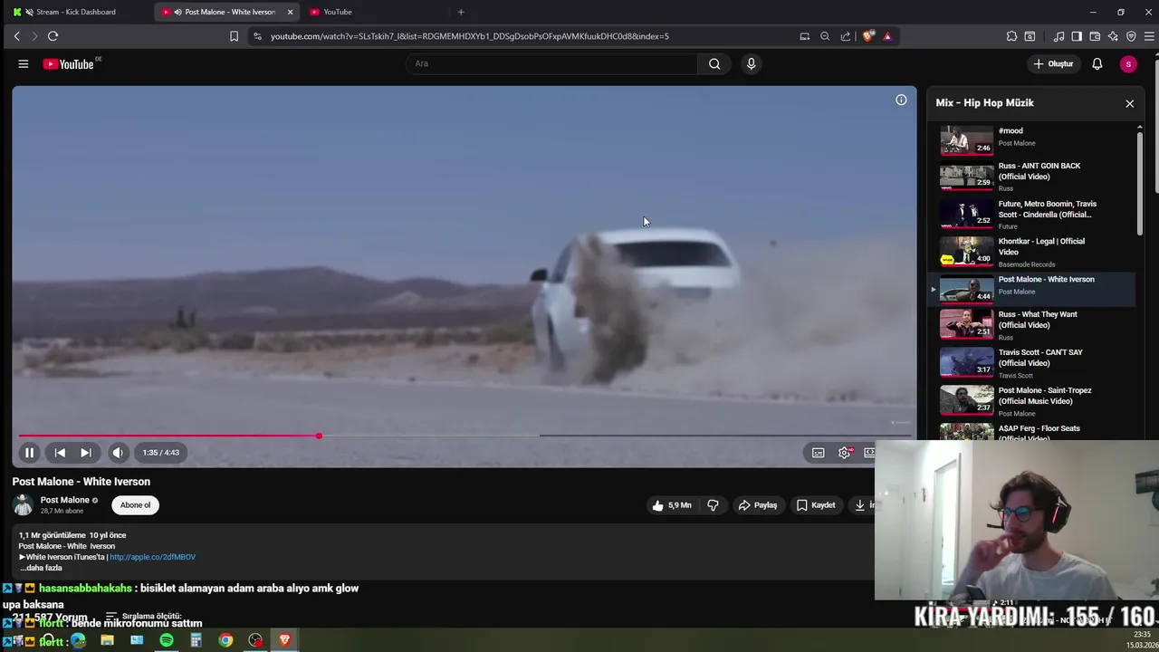Open Spotify from the taskbar
The image size is (1159, 652).
(x=167, y=640)
